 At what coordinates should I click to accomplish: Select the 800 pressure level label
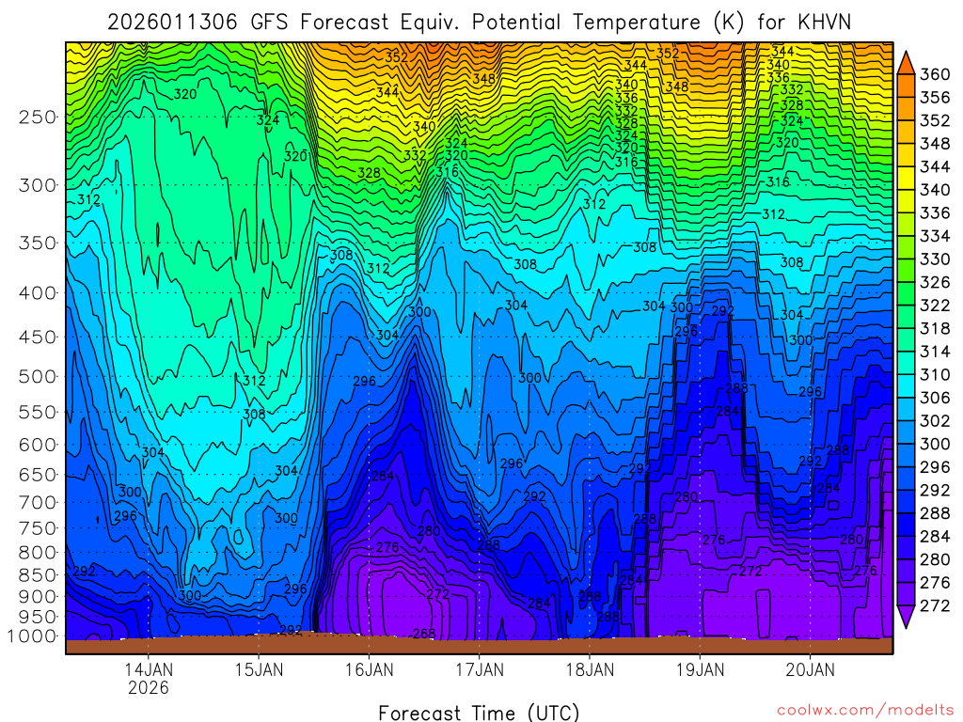(37, 552)
